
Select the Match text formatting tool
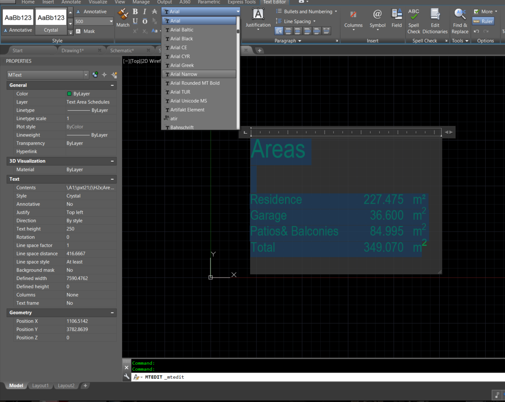[x=123, y=17]
